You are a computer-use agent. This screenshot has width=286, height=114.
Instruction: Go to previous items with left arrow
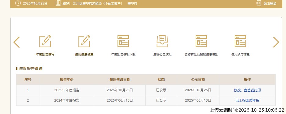click(16, 42)
